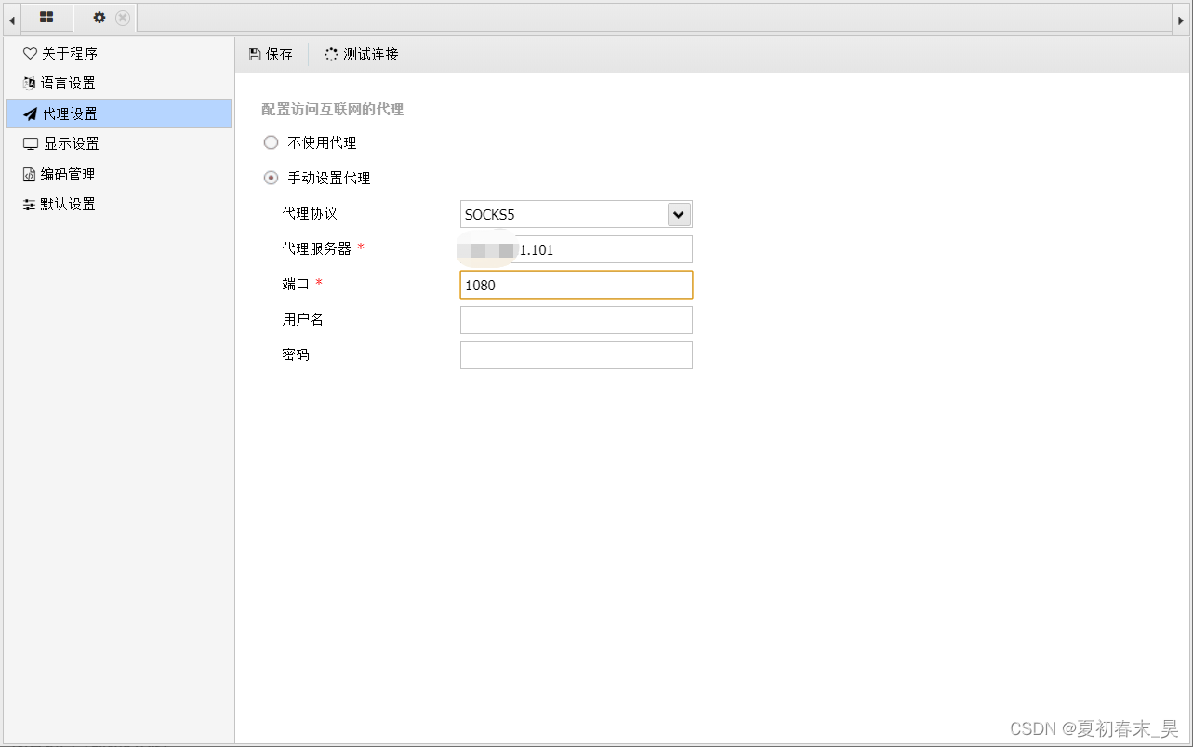1193x747 pixels.
Task: Open Default Settings (默认设置) in sidebar
Action: (118, 204)
